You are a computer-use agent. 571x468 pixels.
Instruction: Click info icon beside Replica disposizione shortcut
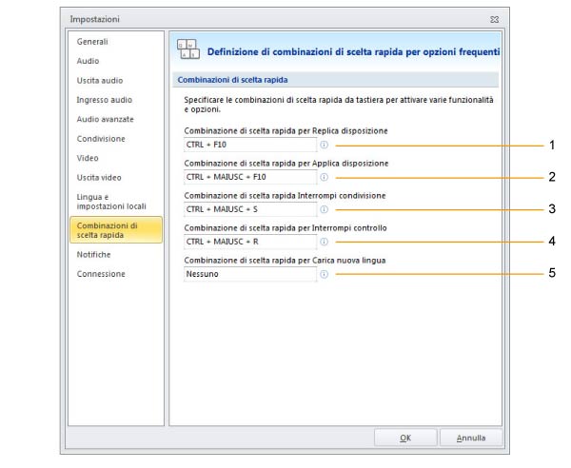point(324,145)
